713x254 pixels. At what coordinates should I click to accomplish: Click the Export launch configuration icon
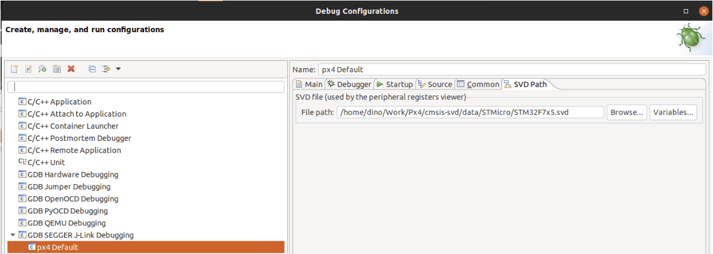(43, 69)
